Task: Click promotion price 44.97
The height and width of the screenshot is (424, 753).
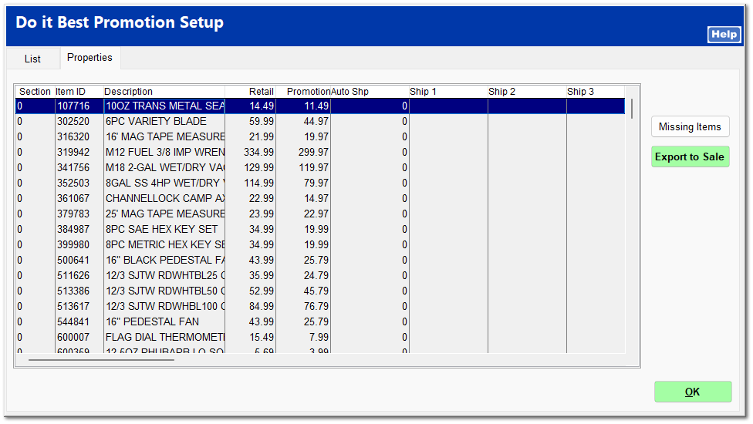Action: [x=316, y=121]
